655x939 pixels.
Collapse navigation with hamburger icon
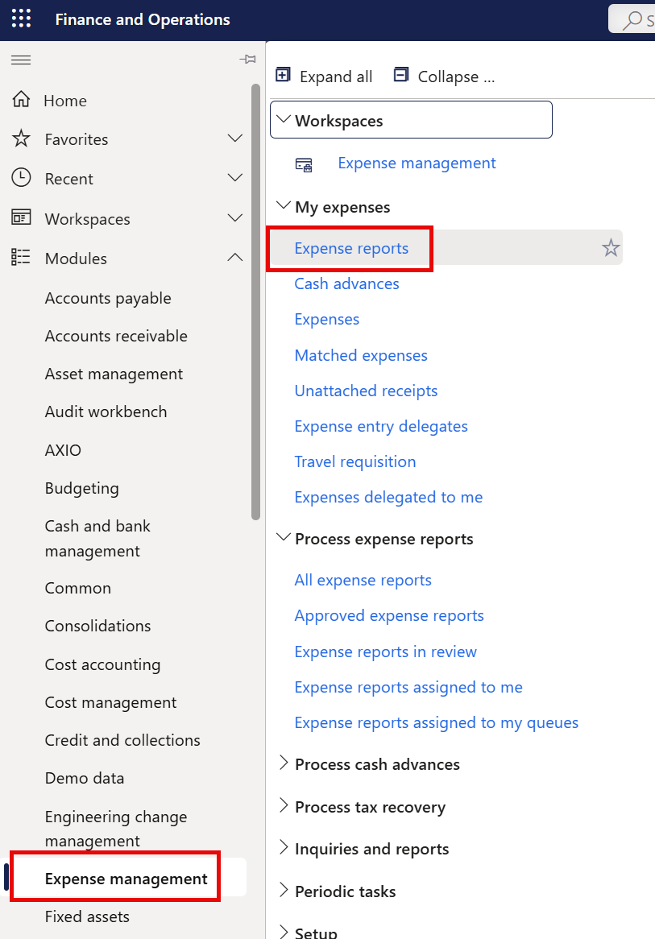click(x=21, y=59)
